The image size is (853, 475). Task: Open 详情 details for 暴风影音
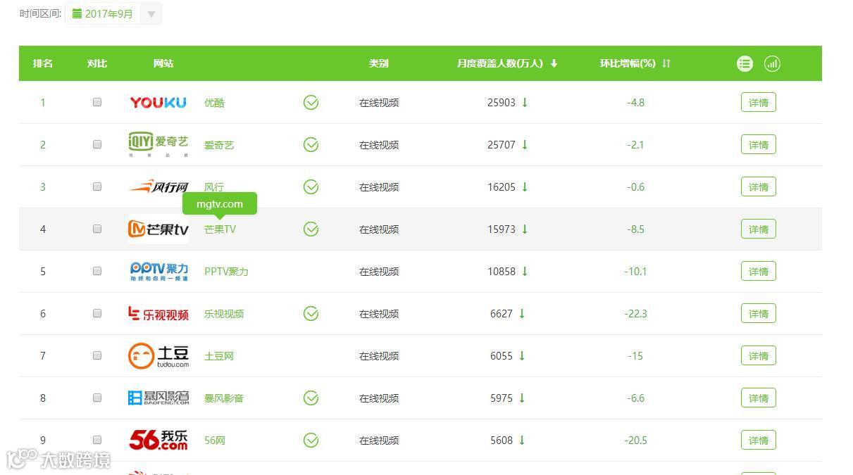(x=759, y=398)
